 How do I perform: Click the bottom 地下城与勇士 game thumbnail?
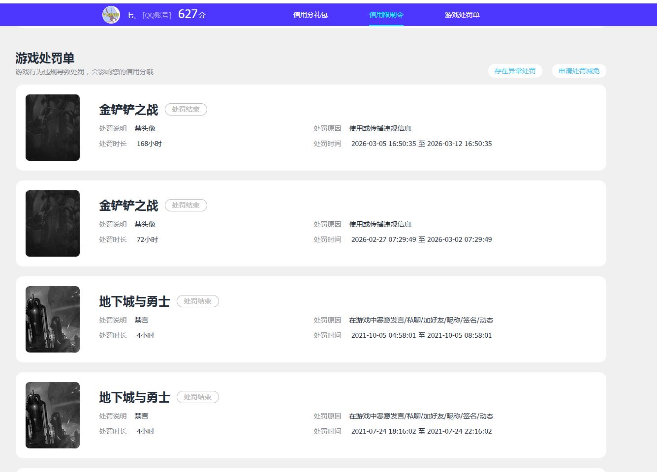[52, 415]
